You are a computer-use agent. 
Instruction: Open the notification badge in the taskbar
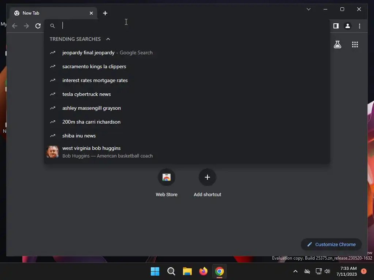pos(364,271)
